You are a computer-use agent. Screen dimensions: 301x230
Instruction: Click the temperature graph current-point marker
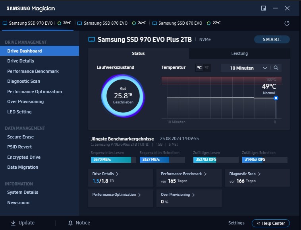coord(276,98)
